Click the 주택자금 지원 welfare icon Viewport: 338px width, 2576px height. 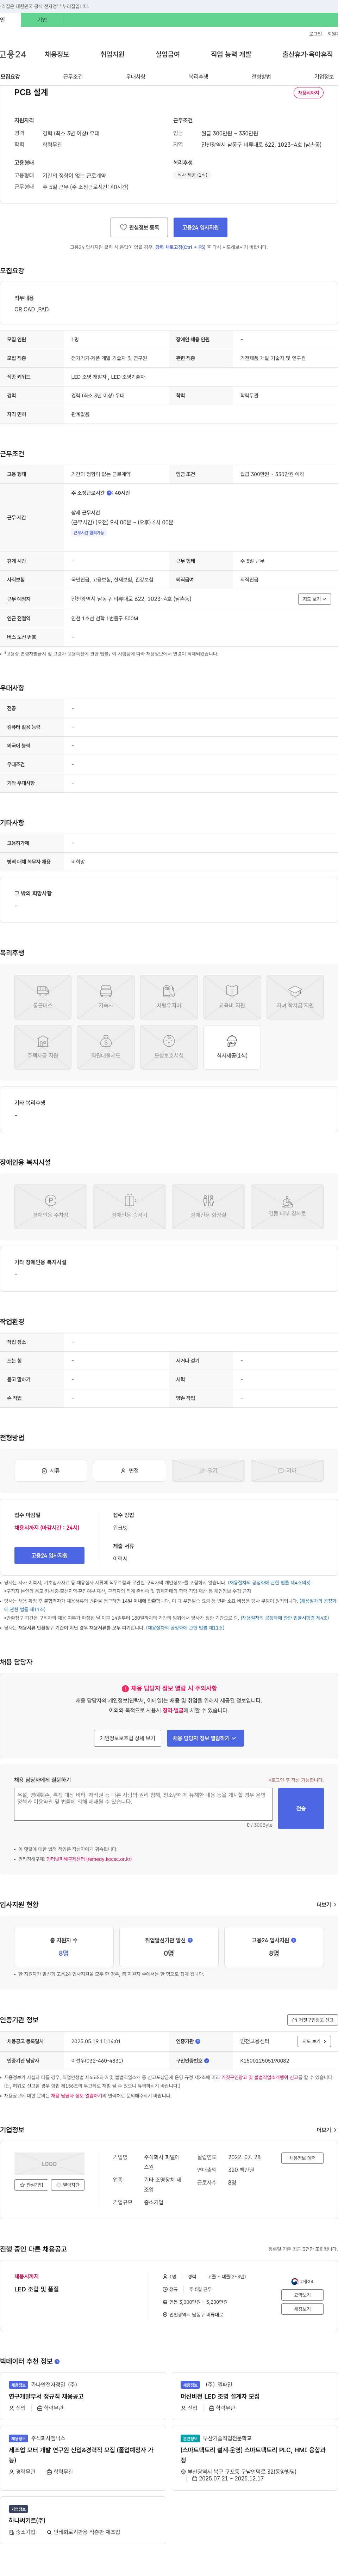tap(43, 1047)
